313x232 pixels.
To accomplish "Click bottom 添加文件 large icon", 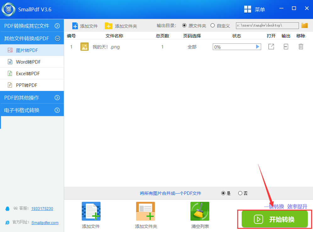I will pyautogui.click(x=91, y=211).
